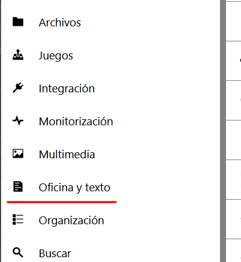
Task: Click the folder icon for Archivos
Action: [18, 22]
